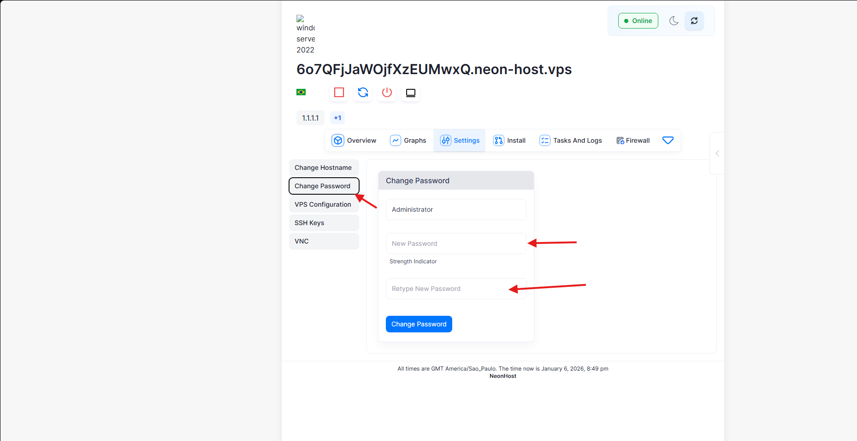Click the Firewall shield icon
This screenshot has height=441, width=857.
tap(620, 140)
